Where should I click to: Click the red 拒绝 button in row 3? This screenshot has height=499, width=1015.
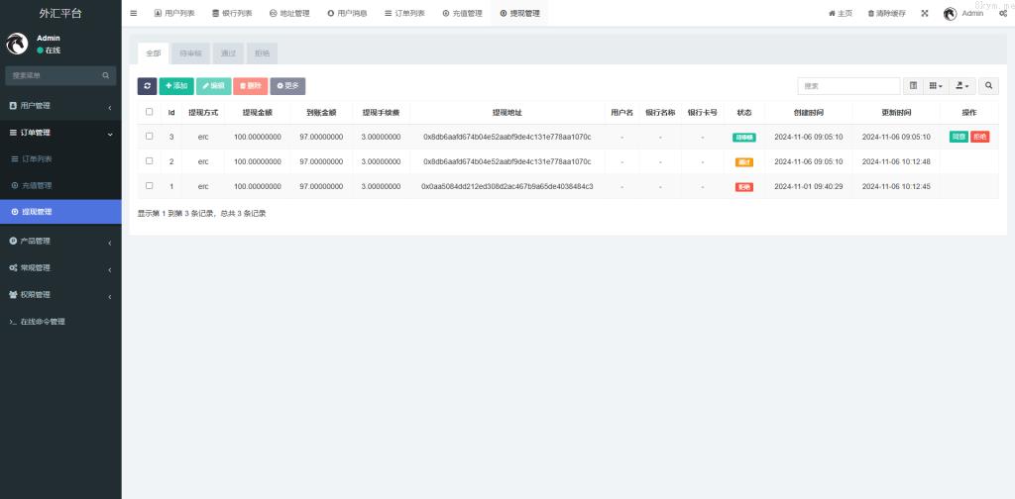click(x=979, y=137)
